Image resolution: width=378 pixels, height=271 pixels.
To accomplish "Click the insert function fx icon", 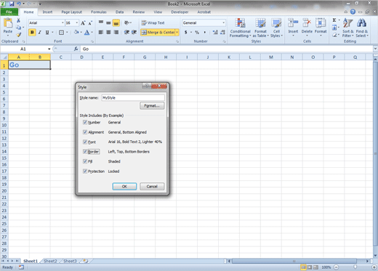I will pyautogui.click(x=76, y=49).
